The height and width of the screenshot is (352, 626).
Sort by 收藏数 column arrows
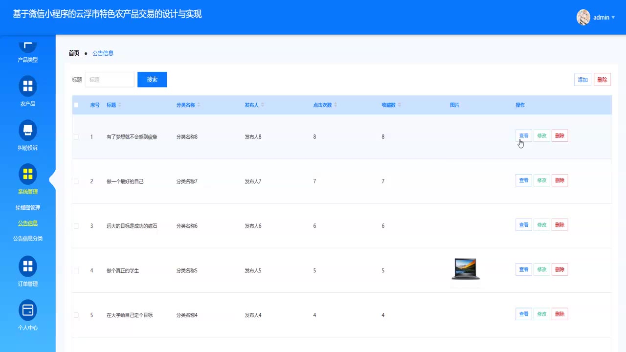tap(400, 105)
